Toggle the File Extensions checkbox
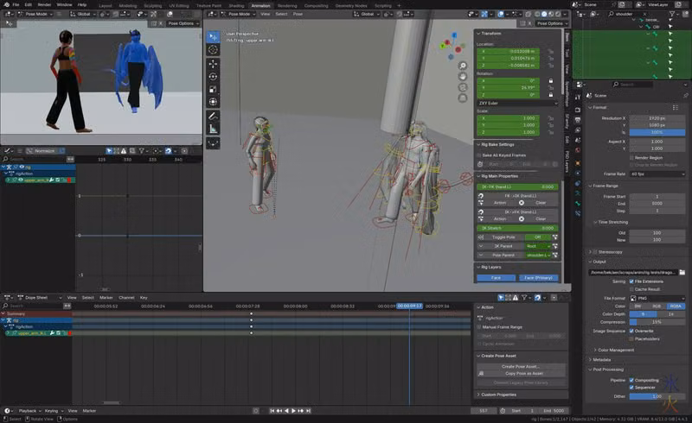Screen dimensions: 692x423 (631, 281)
